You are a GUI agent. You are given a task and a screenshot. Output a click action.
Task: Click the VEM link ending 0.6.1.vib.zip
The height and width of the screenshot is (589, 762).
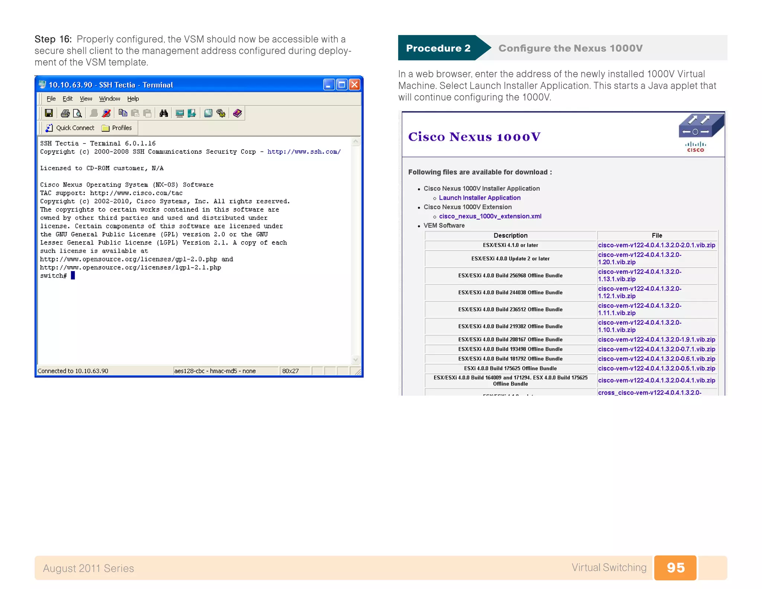(x=657, y=359)
